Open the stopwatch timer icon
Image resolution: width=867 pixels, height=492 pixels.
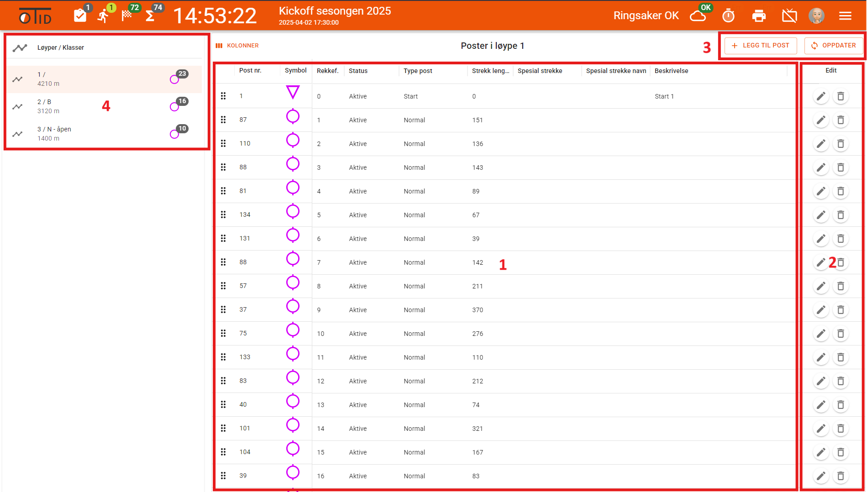coord(728,16)
